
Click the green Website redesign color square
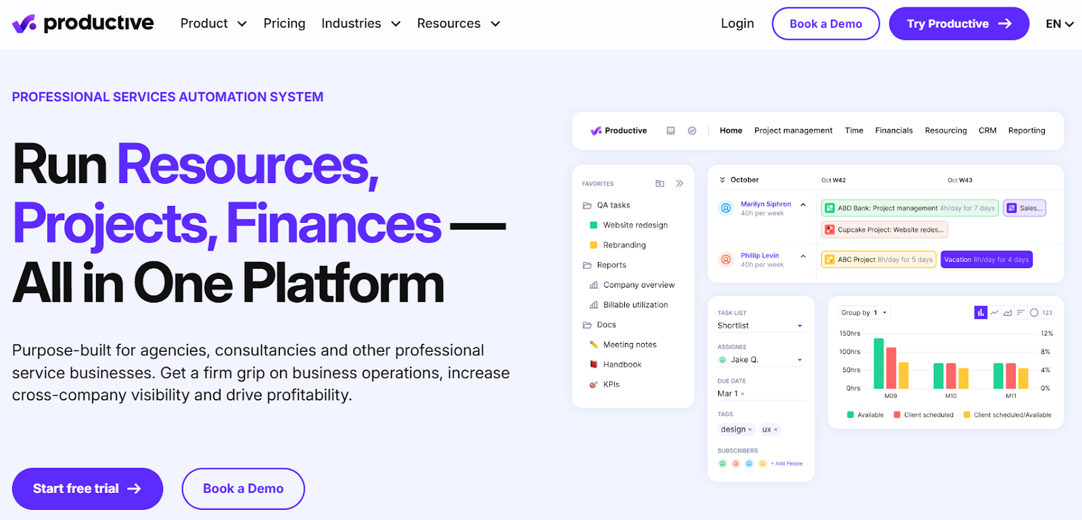594,226
